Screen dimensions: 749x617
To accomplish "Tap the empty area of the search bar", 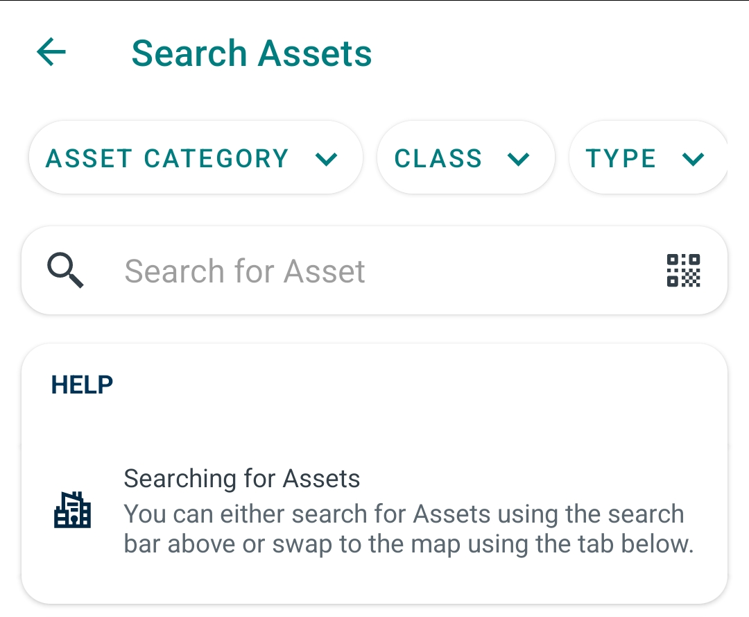I will [506, 271].
